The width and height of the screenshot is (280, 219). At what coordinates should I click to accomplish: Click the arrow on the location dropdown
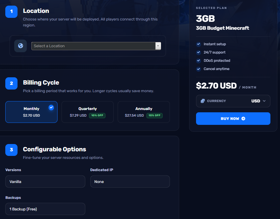158,46
